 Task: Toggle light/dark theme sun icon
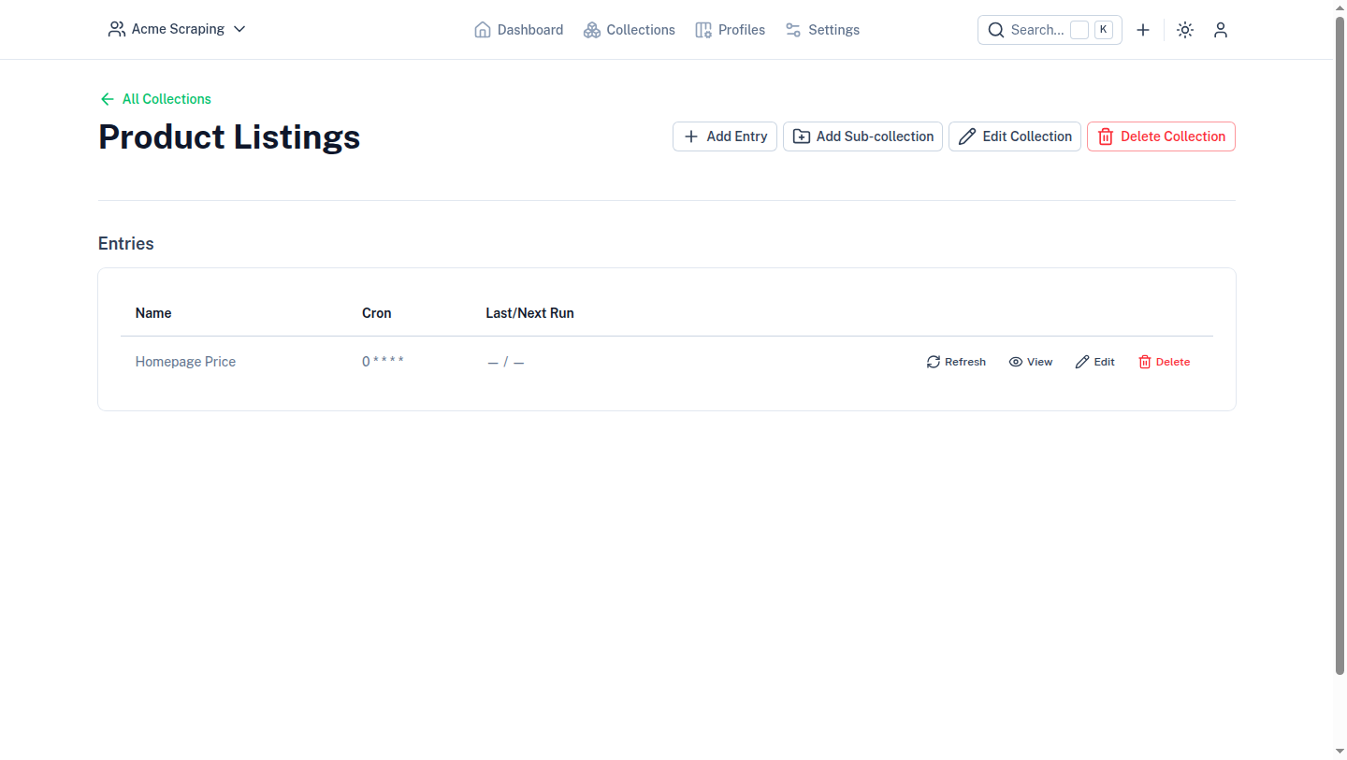[x=1185, y=30]
